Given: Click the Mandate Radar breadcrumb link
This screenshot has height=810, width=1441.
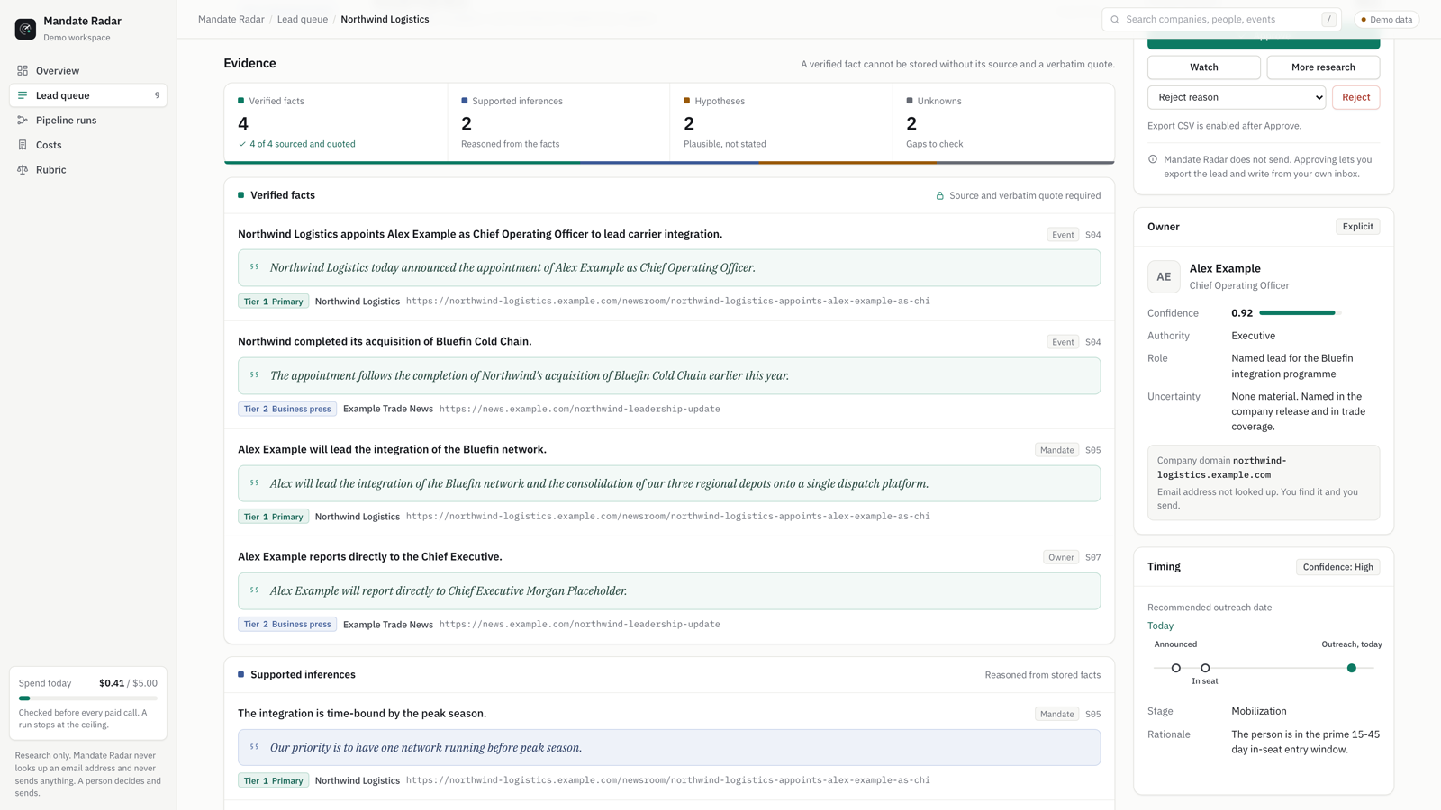Looking at the screenshot, I should coord(231,19).
